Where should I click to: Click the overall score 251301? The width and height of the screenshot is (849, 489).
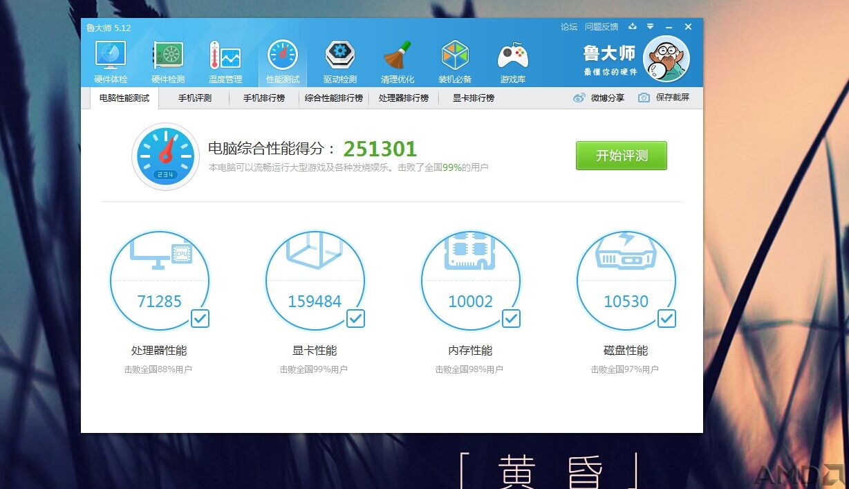point(380,149)
